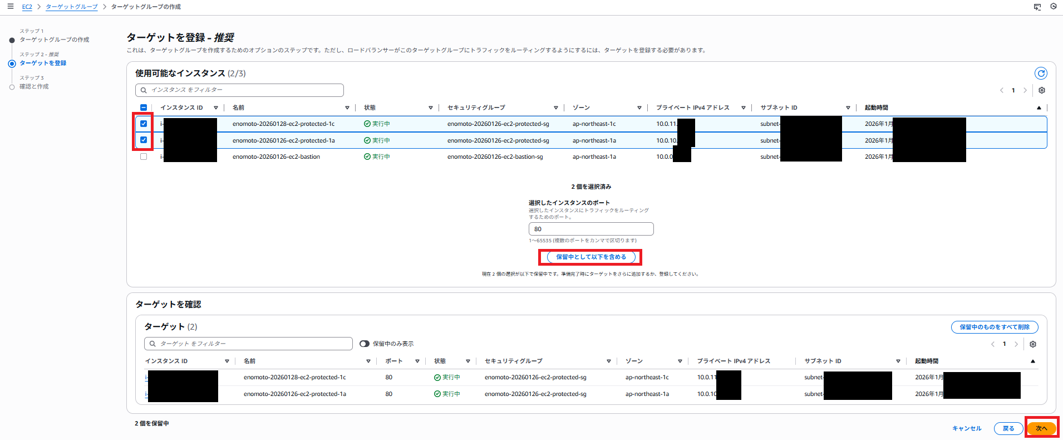Open the hamburger navigation menu
The height and width of the screenshot is (440, 1063).
10,7
